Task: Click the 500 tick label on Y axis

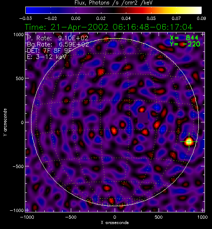Action: 20,78
